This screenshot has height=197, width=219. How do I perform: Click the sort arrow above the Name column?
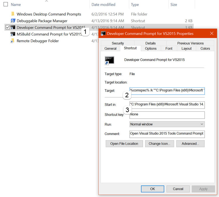[46, 1]
